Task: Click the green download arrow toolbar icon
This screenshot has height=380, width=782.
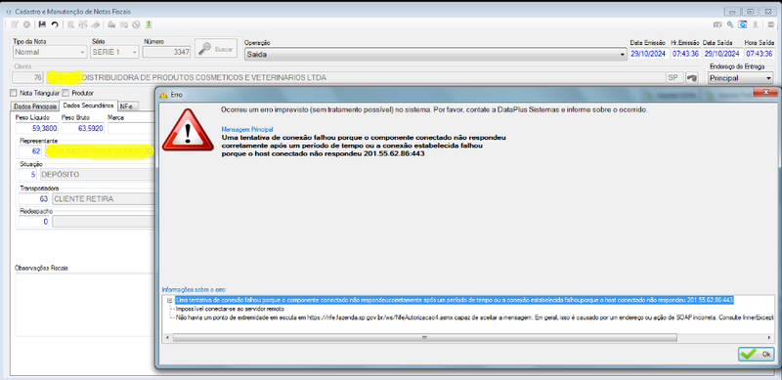Action: [149, 24]
